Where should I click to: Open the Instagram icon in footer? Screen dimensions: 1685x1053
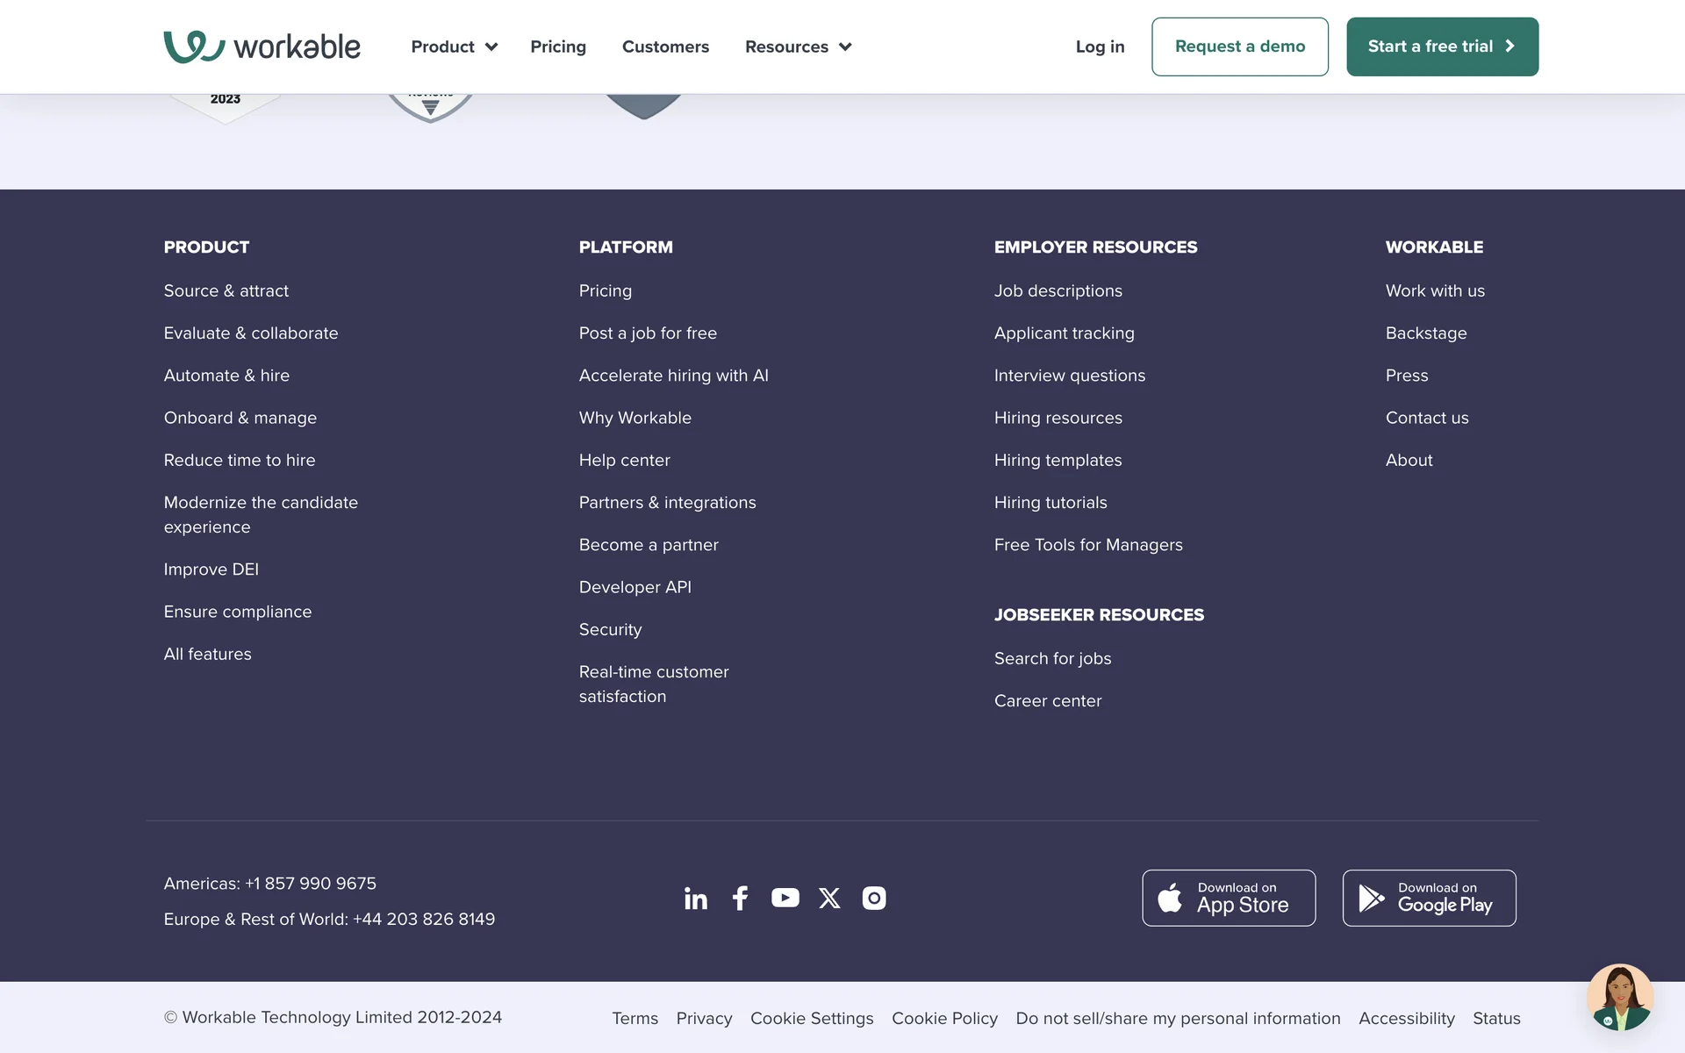[874, 898]
